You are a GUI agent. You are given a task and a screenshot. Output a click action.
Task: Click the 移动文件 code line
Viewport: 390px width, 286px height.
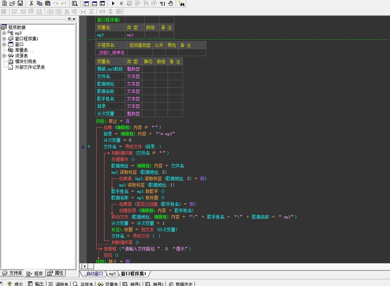point(204,217)
